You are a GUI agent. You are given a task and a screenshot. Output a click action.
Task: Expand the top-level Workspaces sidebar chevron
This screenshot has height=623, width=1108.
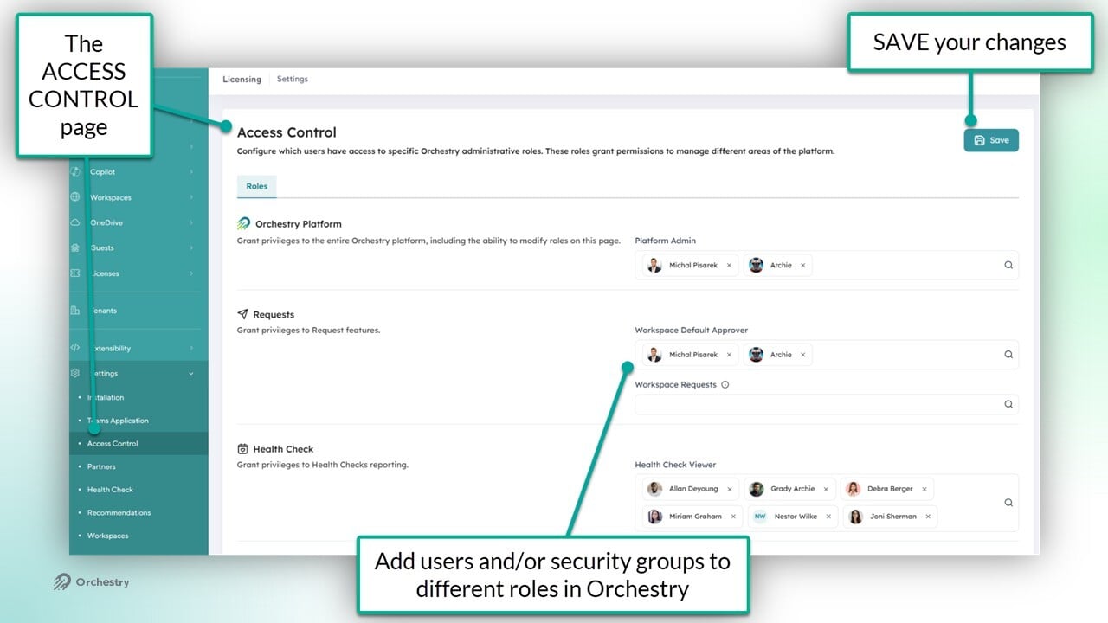tap(191, 197)
